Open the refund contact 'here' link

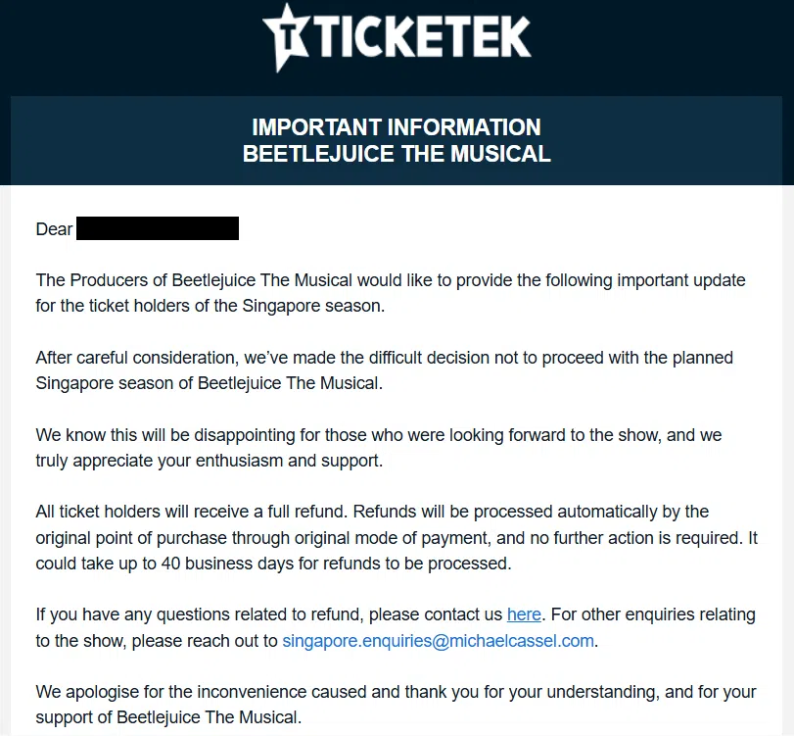(x=524, y=614)
